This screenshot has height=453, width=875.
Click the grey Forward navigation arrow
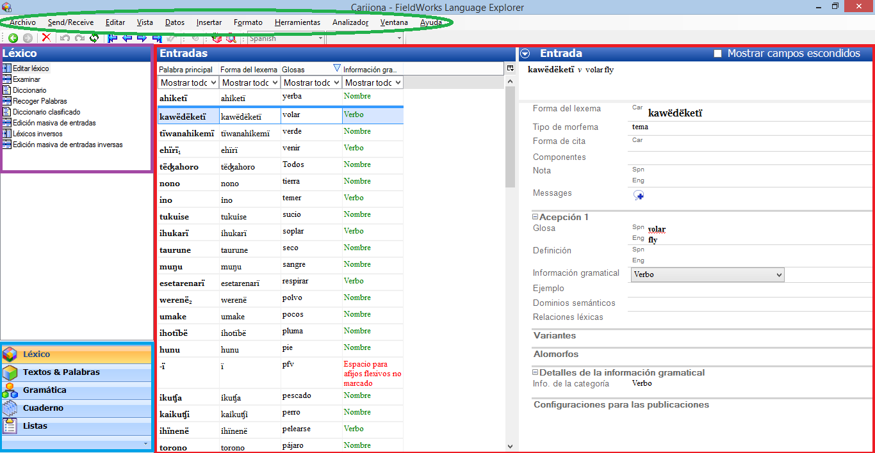pos(28,38)
